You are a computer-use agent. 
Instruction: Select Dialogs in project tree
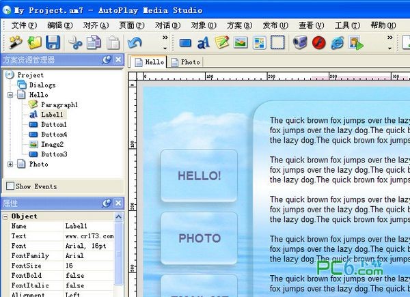[42, 85]
